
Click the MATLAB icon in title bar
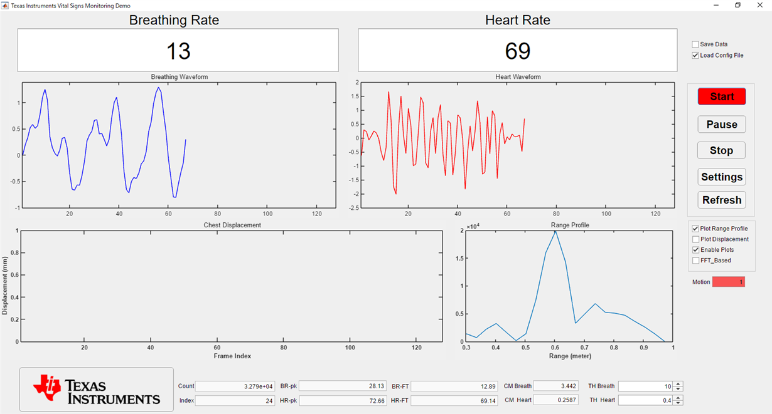coord(6,5)
